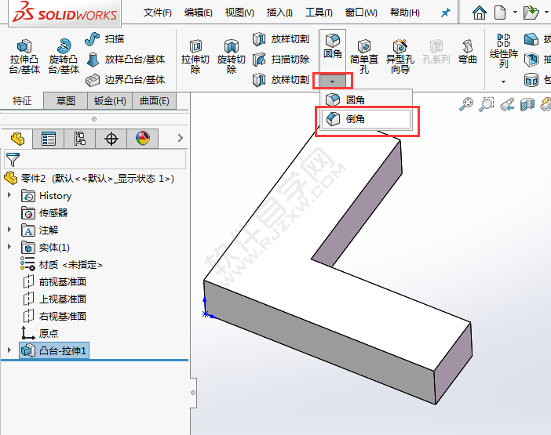
Task: Click the tree filter input field
Action: pos(95,160)
